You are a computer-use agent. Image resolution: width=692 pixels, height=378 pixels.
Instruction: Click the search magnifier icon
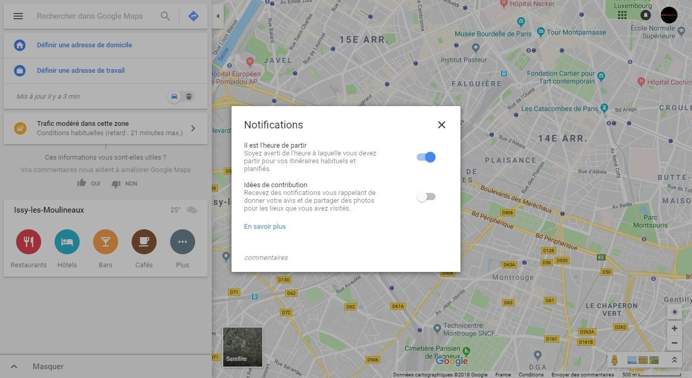165,16
